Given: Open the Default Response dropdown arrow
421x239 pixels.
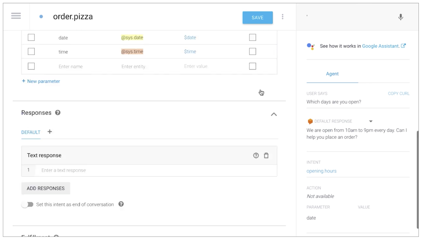Looking at the screenshot, I should [x=371, y=121].
